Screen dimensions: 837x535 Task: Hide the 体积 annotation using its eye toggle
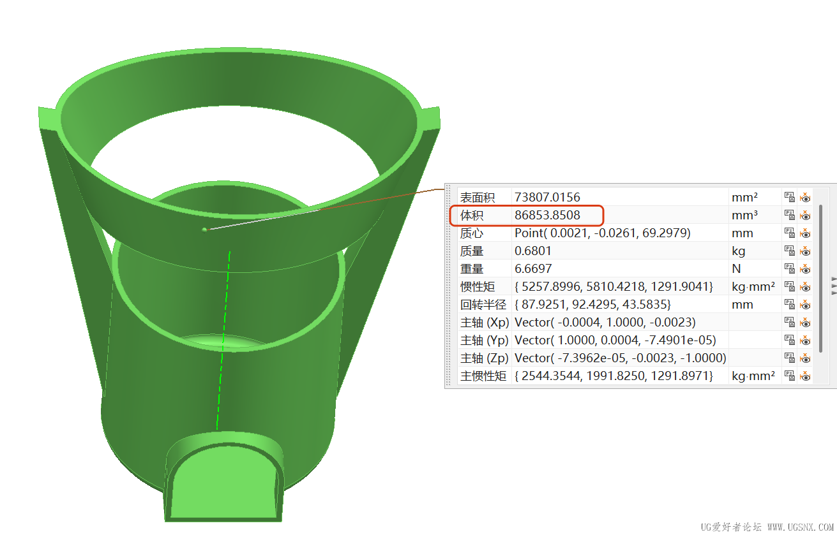[x=805, y=215]
